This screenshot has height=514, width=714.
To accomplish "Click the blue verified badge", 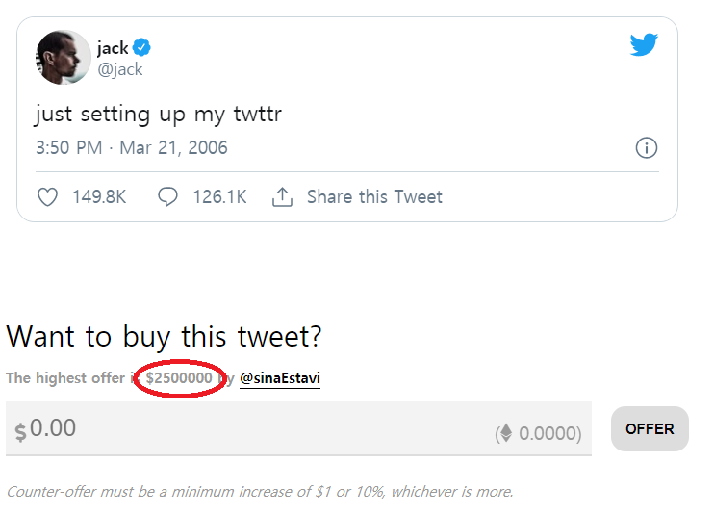I will (x=141, y=47).
